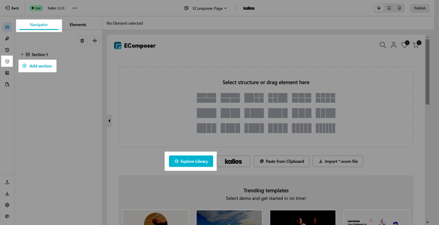Choose structure with two columns above one row

206,98
